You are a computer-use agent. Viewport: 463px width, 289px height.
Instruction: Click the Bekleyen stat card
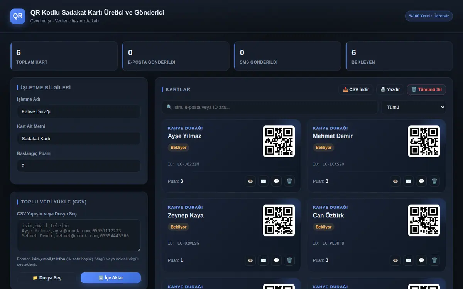[x=399, y=56]
